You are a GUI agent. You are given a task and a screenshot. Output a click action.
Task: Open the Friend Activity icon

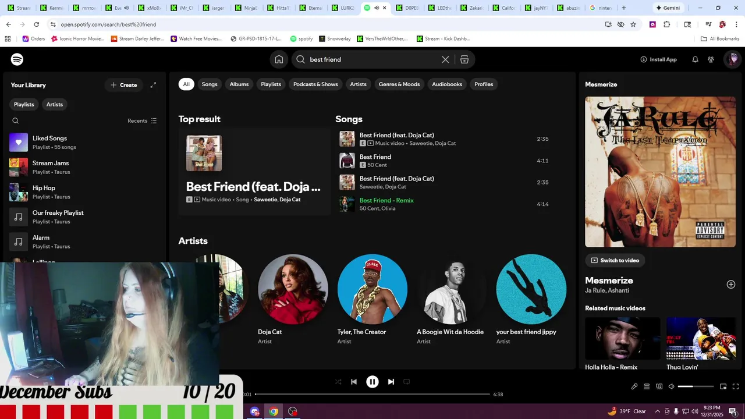tap(711, 59)
